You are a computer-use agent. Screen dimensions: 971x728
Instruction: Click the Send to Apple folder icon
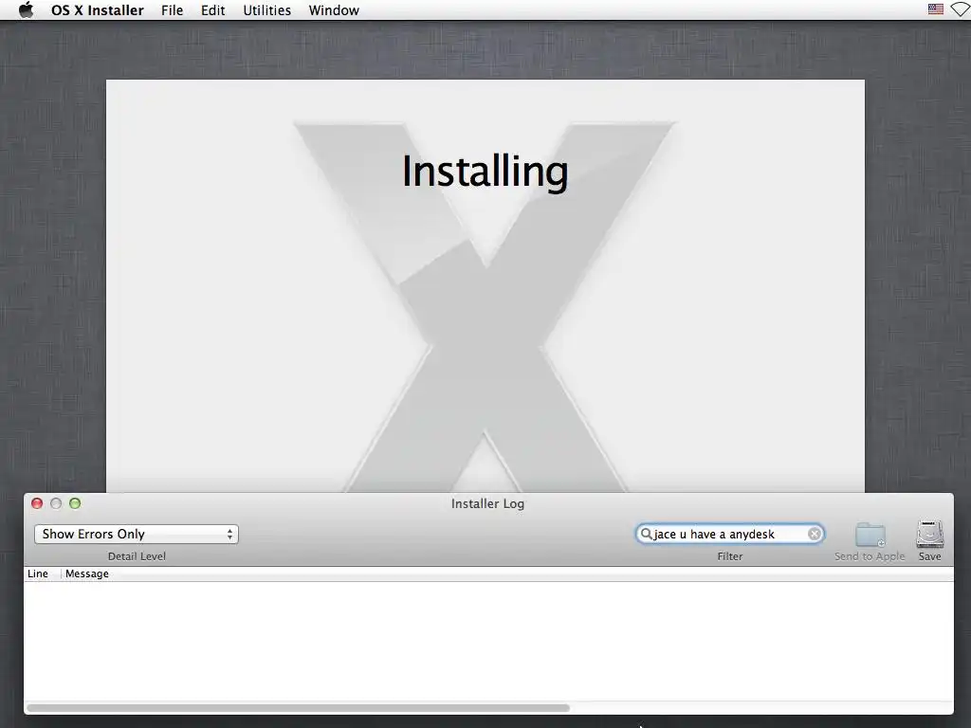pyautogui.click(x=870, y=535)
